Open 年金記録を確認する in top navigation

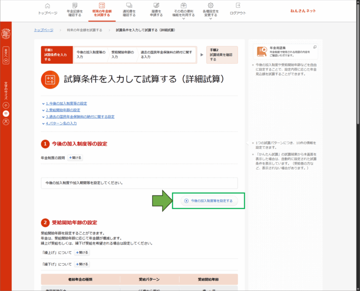73,11
